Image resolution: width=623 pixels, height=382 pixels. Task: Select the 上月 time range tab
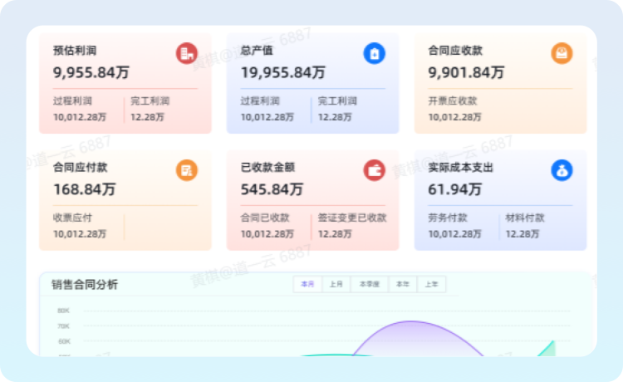336,284
